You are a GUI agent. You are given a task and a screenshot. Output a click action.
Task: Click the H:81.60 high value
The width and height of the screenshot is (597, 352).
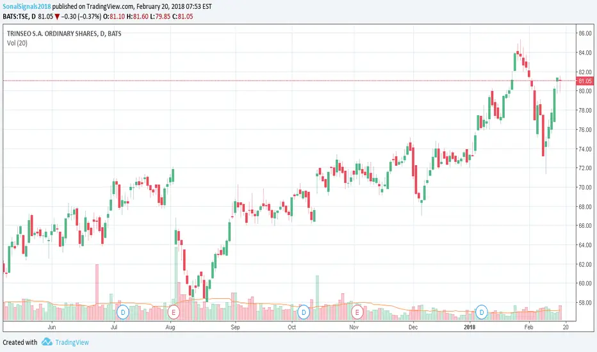138,17
